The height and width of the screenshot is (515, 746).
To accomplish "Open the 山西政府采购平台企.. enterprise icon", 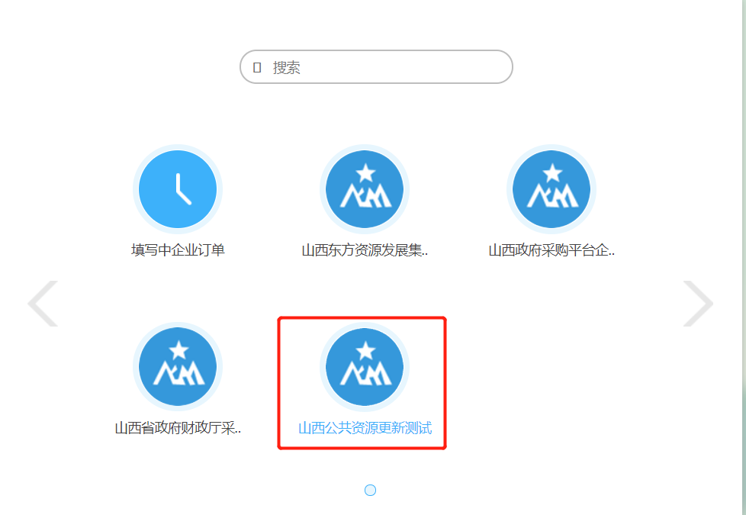I will pos(551,189).
